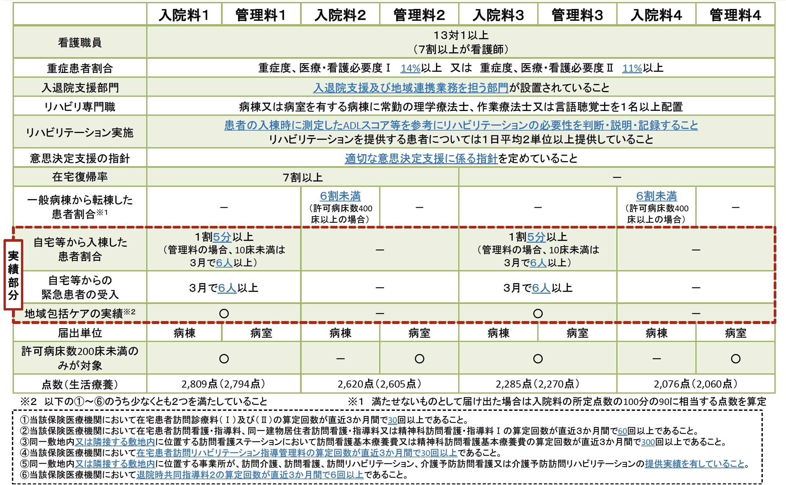Viewport: 786px width, 485px height.
Task: Open the 入退院支援及び地域連携業務を担う部門 link
Action: pos(411,87)
